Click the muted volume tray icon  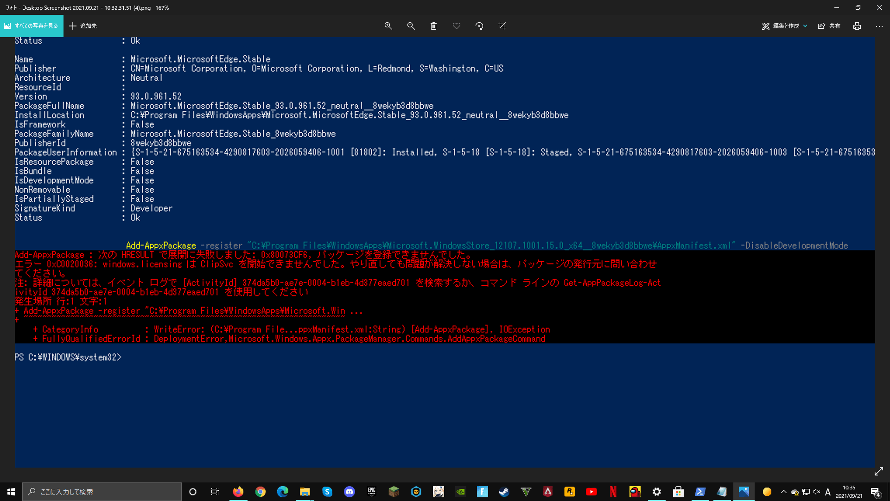pos(817,492)
